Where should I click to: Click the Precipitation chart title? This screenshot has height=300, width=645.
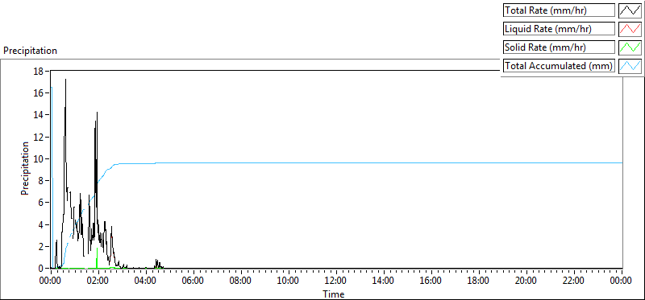(30, 51)
